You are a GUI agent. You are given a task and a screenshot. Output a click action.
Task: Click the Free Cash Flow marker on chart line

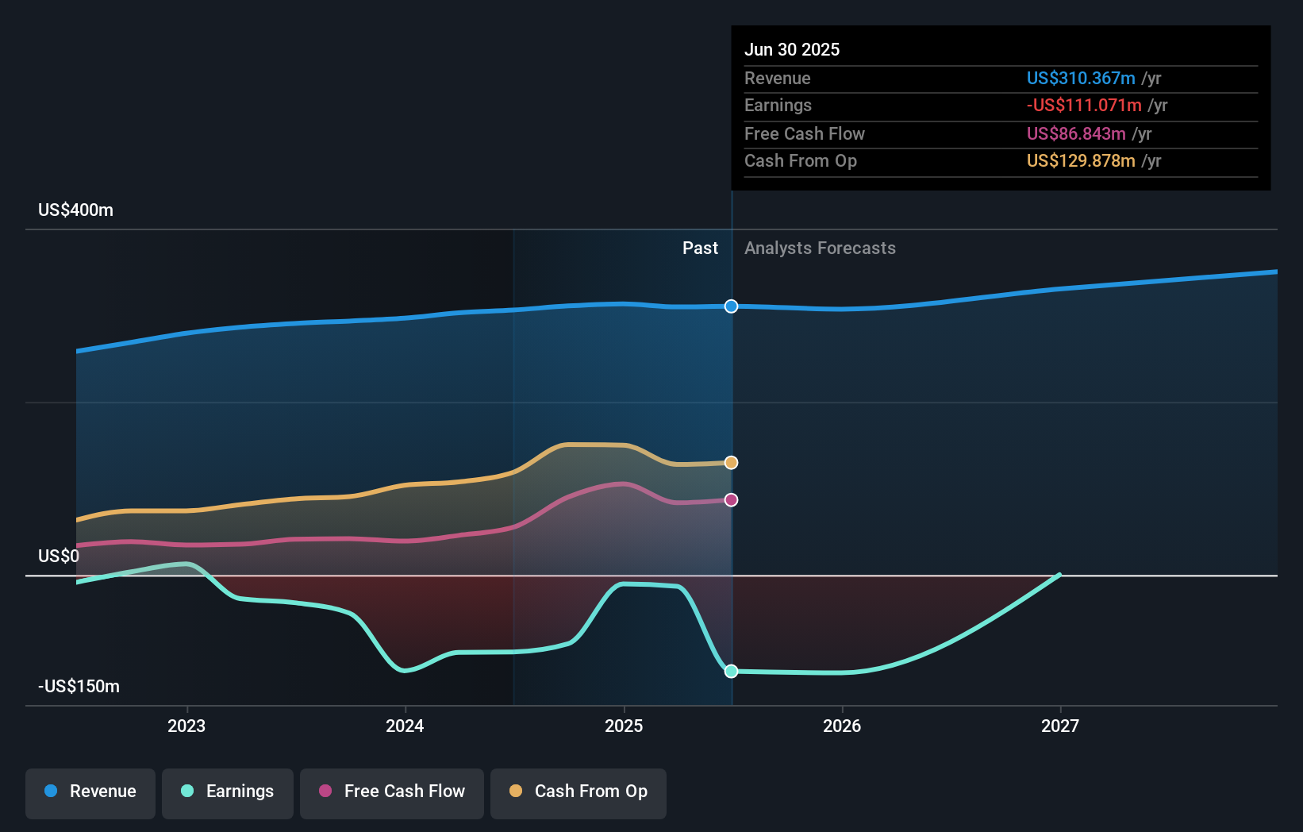coord(731,499)
